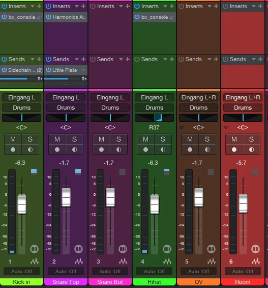The image size is (268, 288).
Task: Open Auto: Off menu on Kick in
Action: pyautogui.click(x=22, y=271)
